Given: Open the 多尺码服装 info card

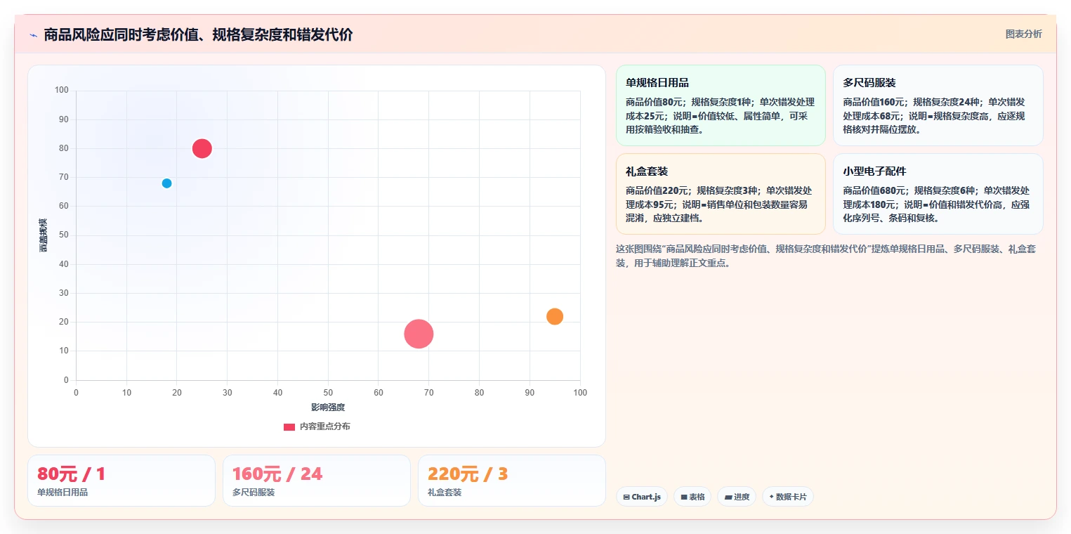Looking at the screenshot, I should pos(938,105).
